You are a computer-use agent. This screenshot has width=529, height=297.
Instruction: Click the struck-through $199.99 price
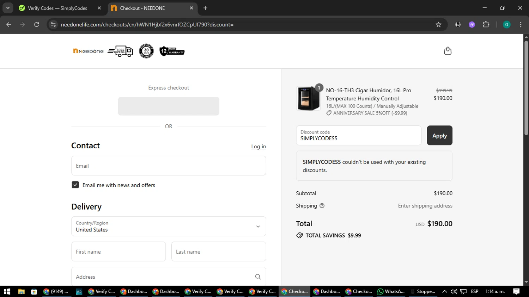(444, 91)
